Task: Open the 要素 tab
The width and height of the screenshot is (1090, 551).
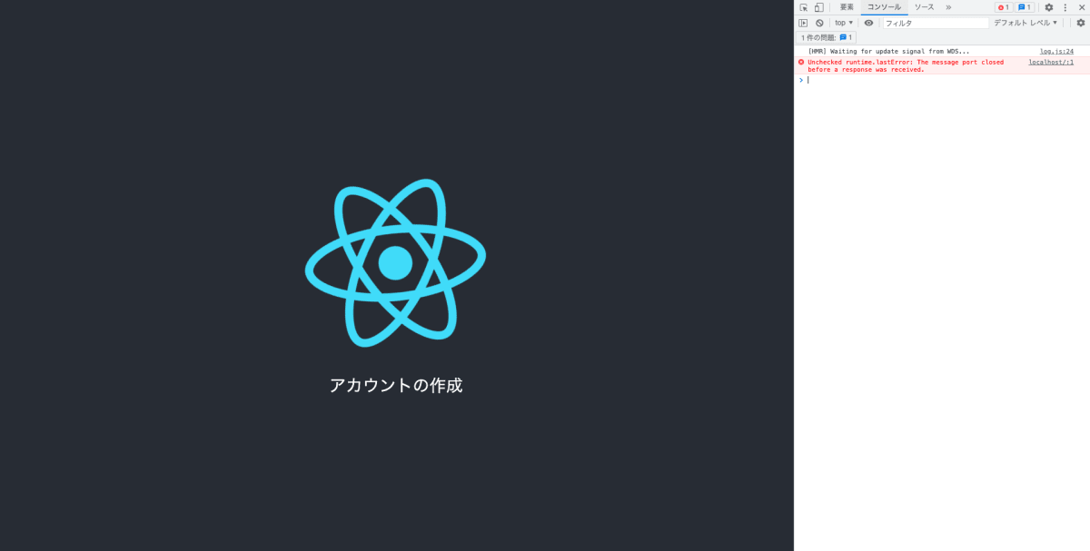Action: click(847, 7)
